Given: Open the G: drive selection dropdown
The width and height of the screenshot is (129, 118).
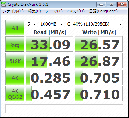Looking at the screenshot, I should 94,24.
